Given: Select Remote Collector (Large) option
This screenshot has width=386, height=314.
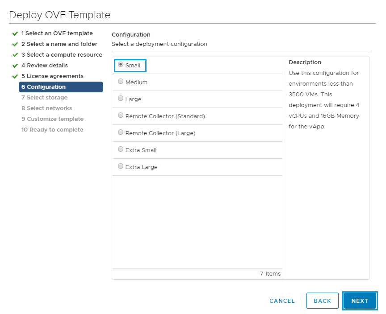Looking at the screenshot, I should [121, 132].
